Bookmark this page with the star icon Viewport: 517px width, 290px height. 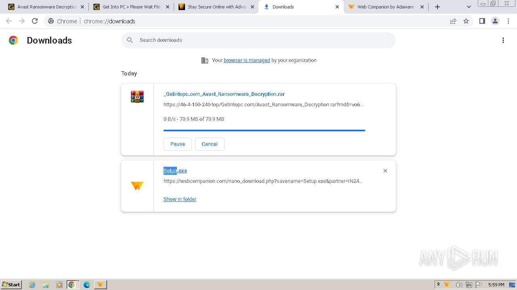click(x=466, y=21)
